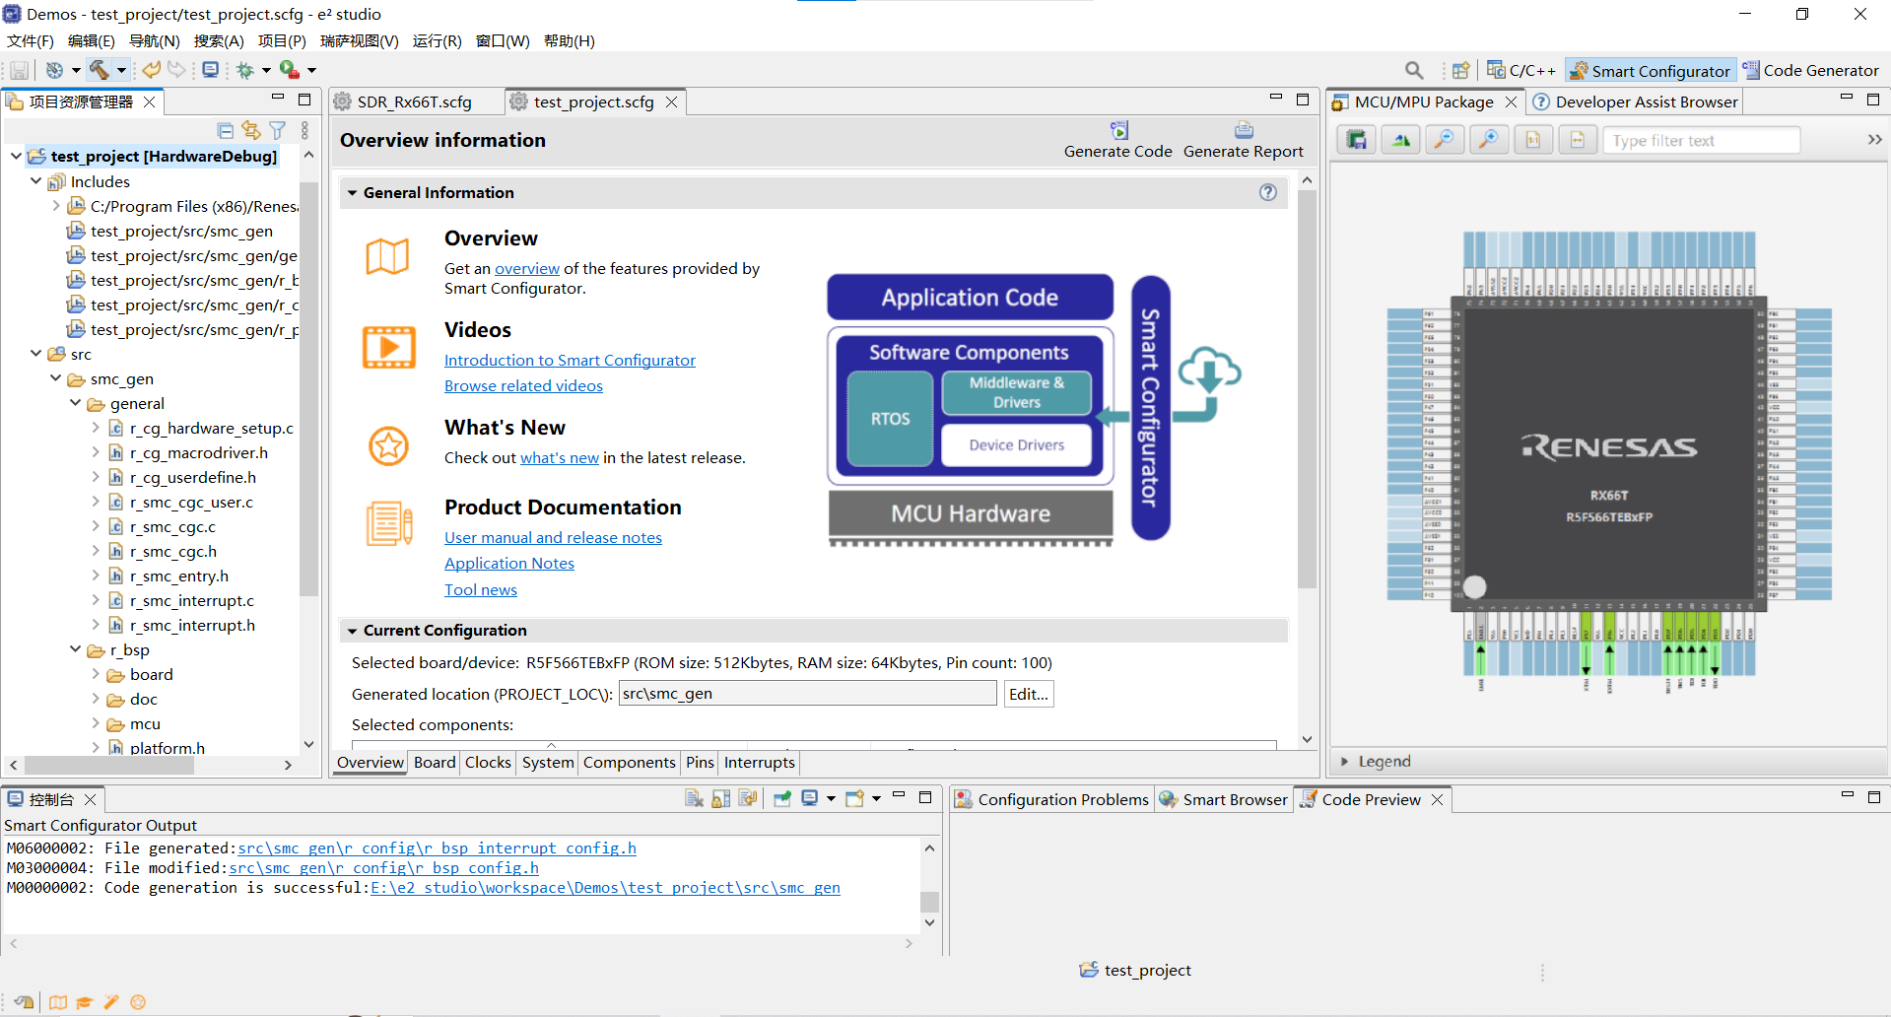The image size is (1891, 1017).
Task: Expand the board folder
Action: (x=96, y=674)
